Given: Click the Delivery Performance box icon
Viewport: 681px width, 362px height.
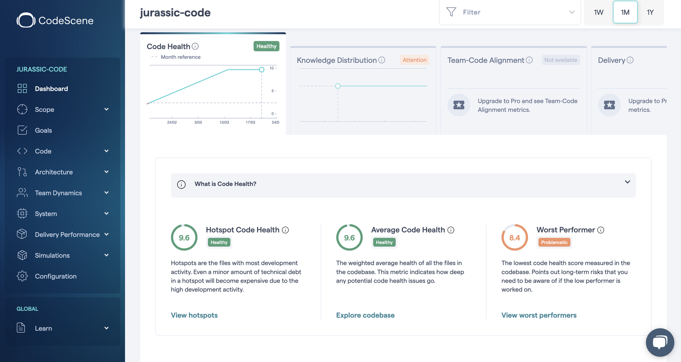Looking at the screenshot, I should coord(22,234).
